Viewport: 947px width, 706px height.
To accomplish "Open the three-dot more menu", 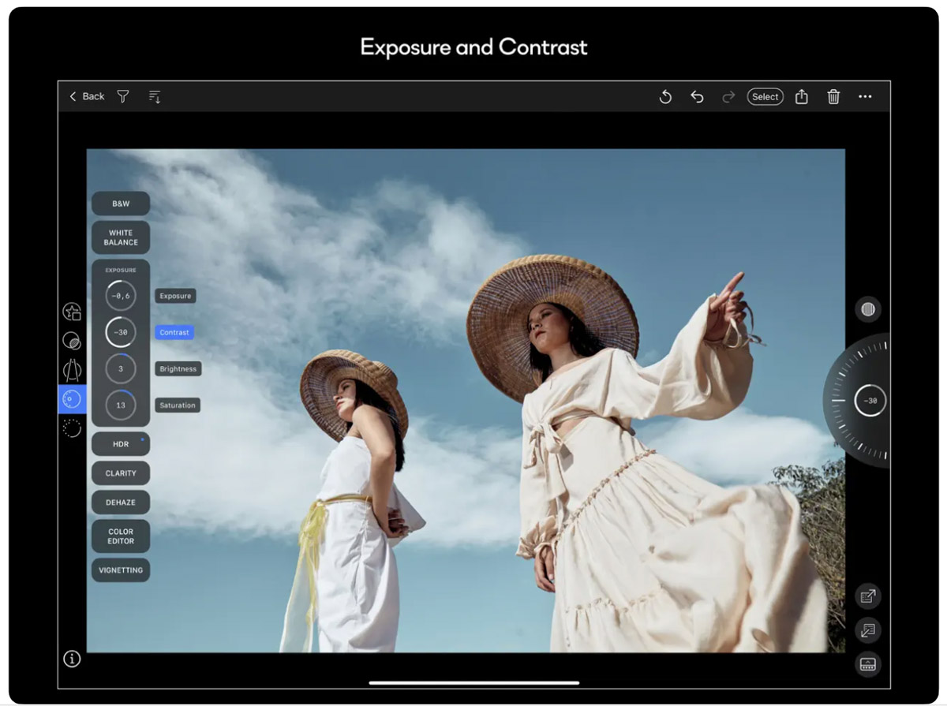I will point(865,96).
